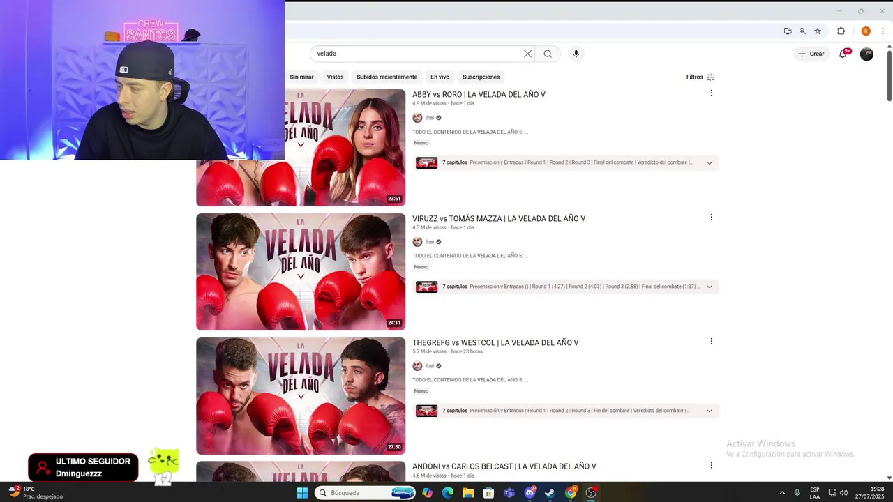This screenshot has height=502, width=893.
Task: Open the Windows Start menu
Action: coord(302,493)
